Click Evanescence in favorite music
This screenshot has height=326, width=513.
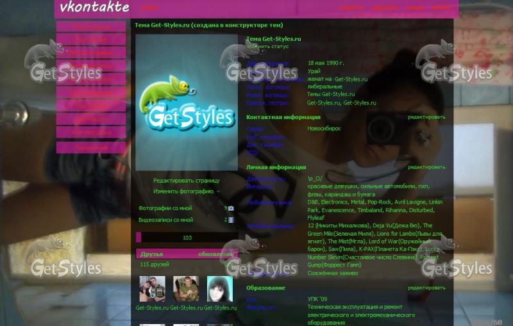(x=339, y=210)
